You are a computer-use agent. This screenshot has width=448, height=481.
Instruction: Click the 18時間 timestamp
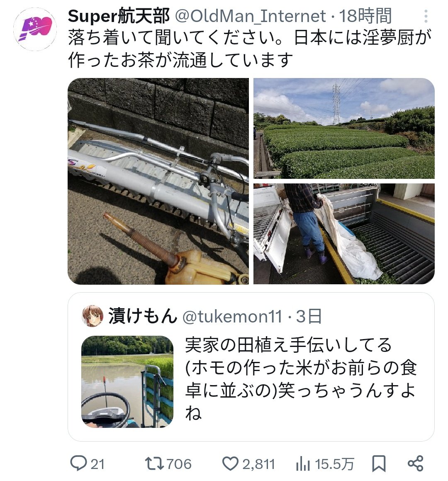point(365,16)
